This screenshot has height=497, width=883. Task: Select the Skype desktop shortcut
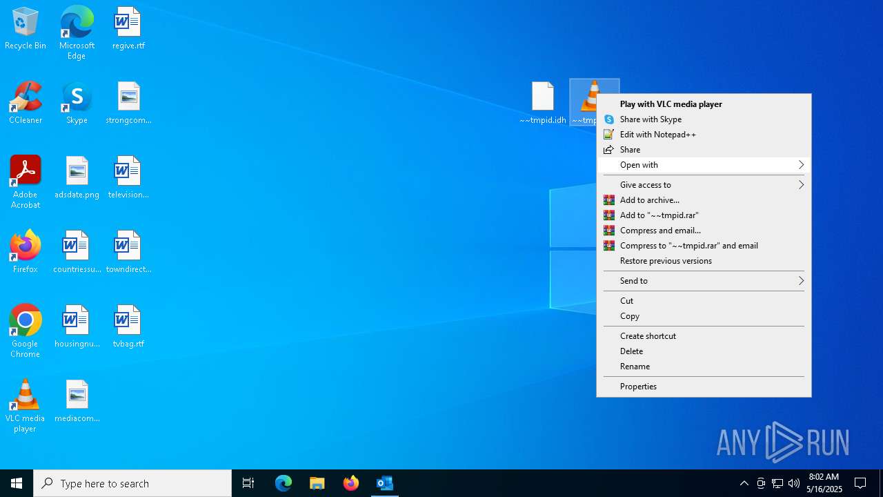(x=77, y=104)
